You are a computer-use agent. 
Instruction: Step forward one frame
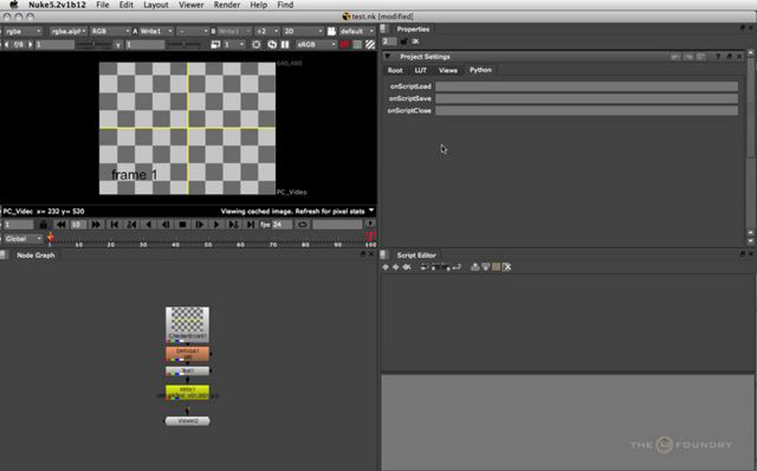200,225
